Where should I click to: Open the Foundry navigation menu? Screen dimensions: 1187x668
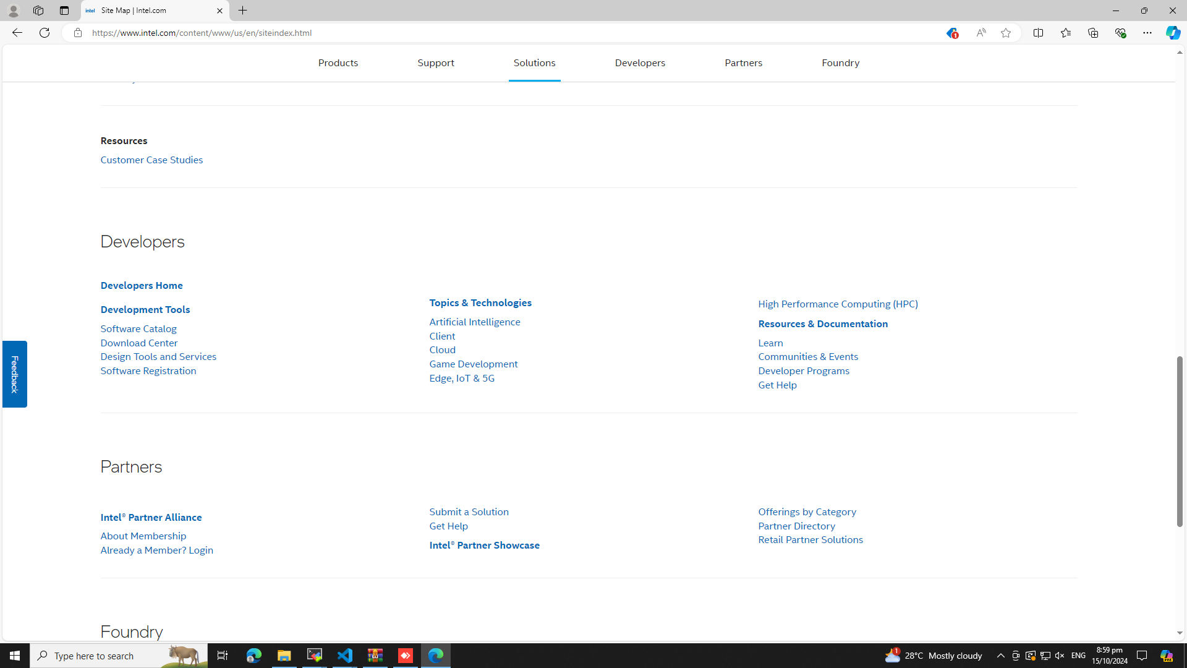(x=840, y=63)
